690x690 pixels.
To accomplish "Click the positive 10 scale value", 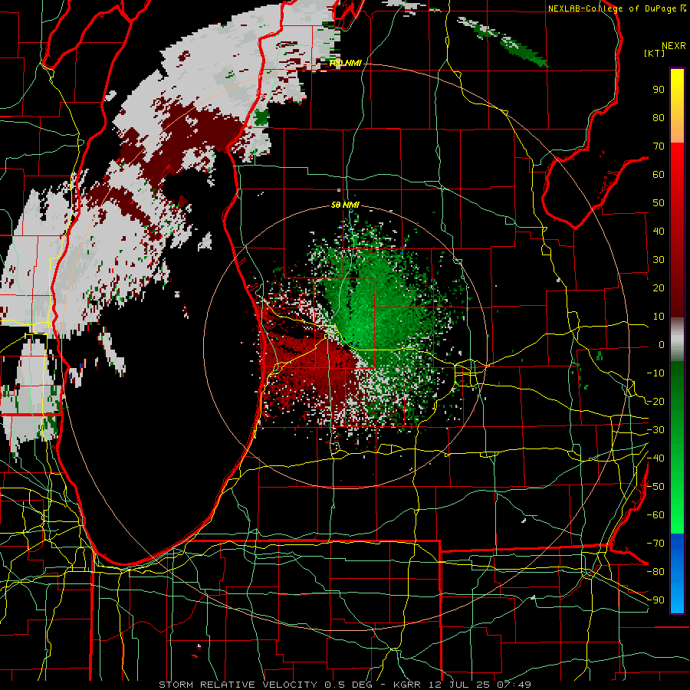I will coord(659,317).
